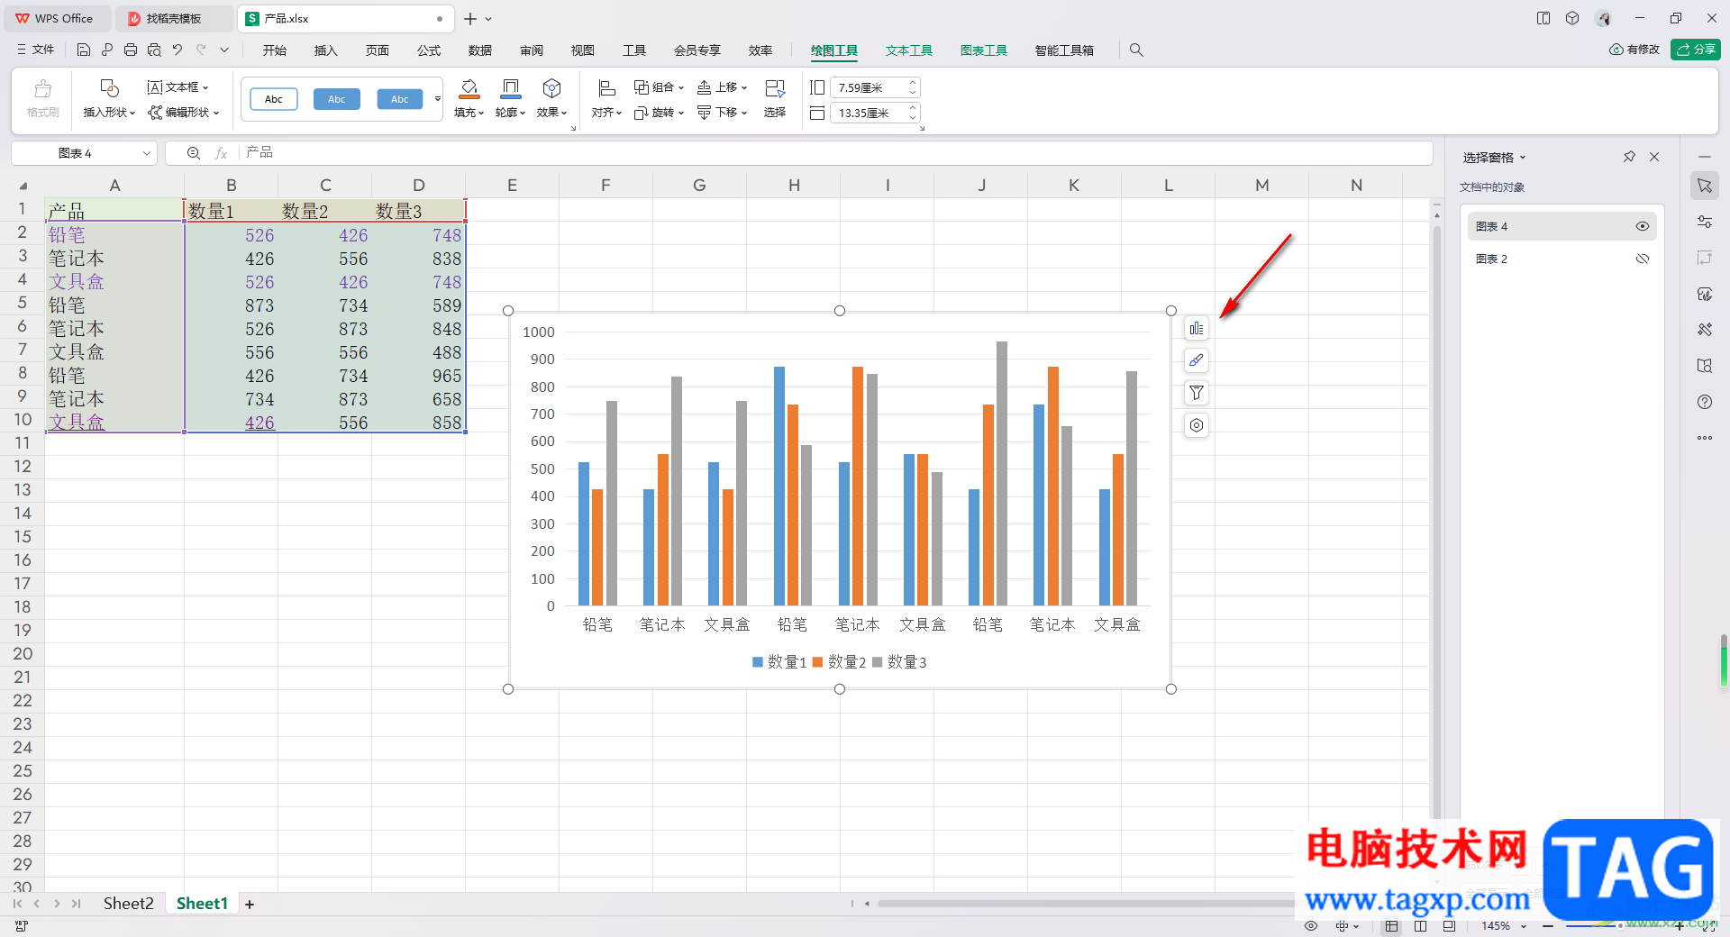Pin the Selection pane
The image size is (1730, 937).
[1629, 157]
